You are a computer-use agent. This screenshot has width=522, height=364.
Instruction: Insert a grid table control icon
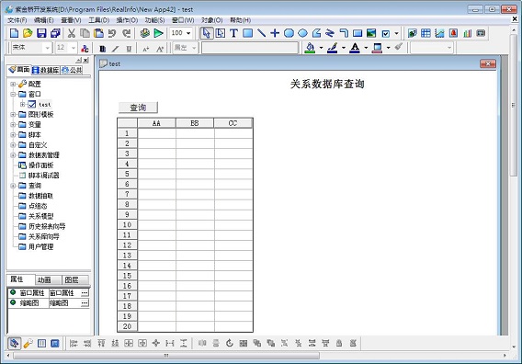click(x=426, y=33)
